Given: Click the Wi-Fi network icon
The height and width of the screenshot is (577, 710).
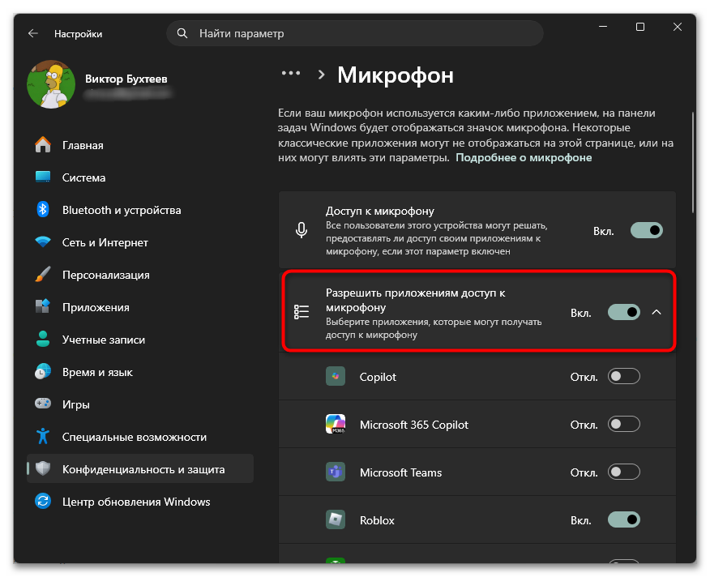Looking at the screenshot, I should [43, 241].
